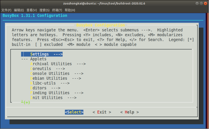The image size is (209, 129).
Task: Click the BusyBox 1.31.1 Configuration heading
Action: pyautogui.click(x=35, y=16)
